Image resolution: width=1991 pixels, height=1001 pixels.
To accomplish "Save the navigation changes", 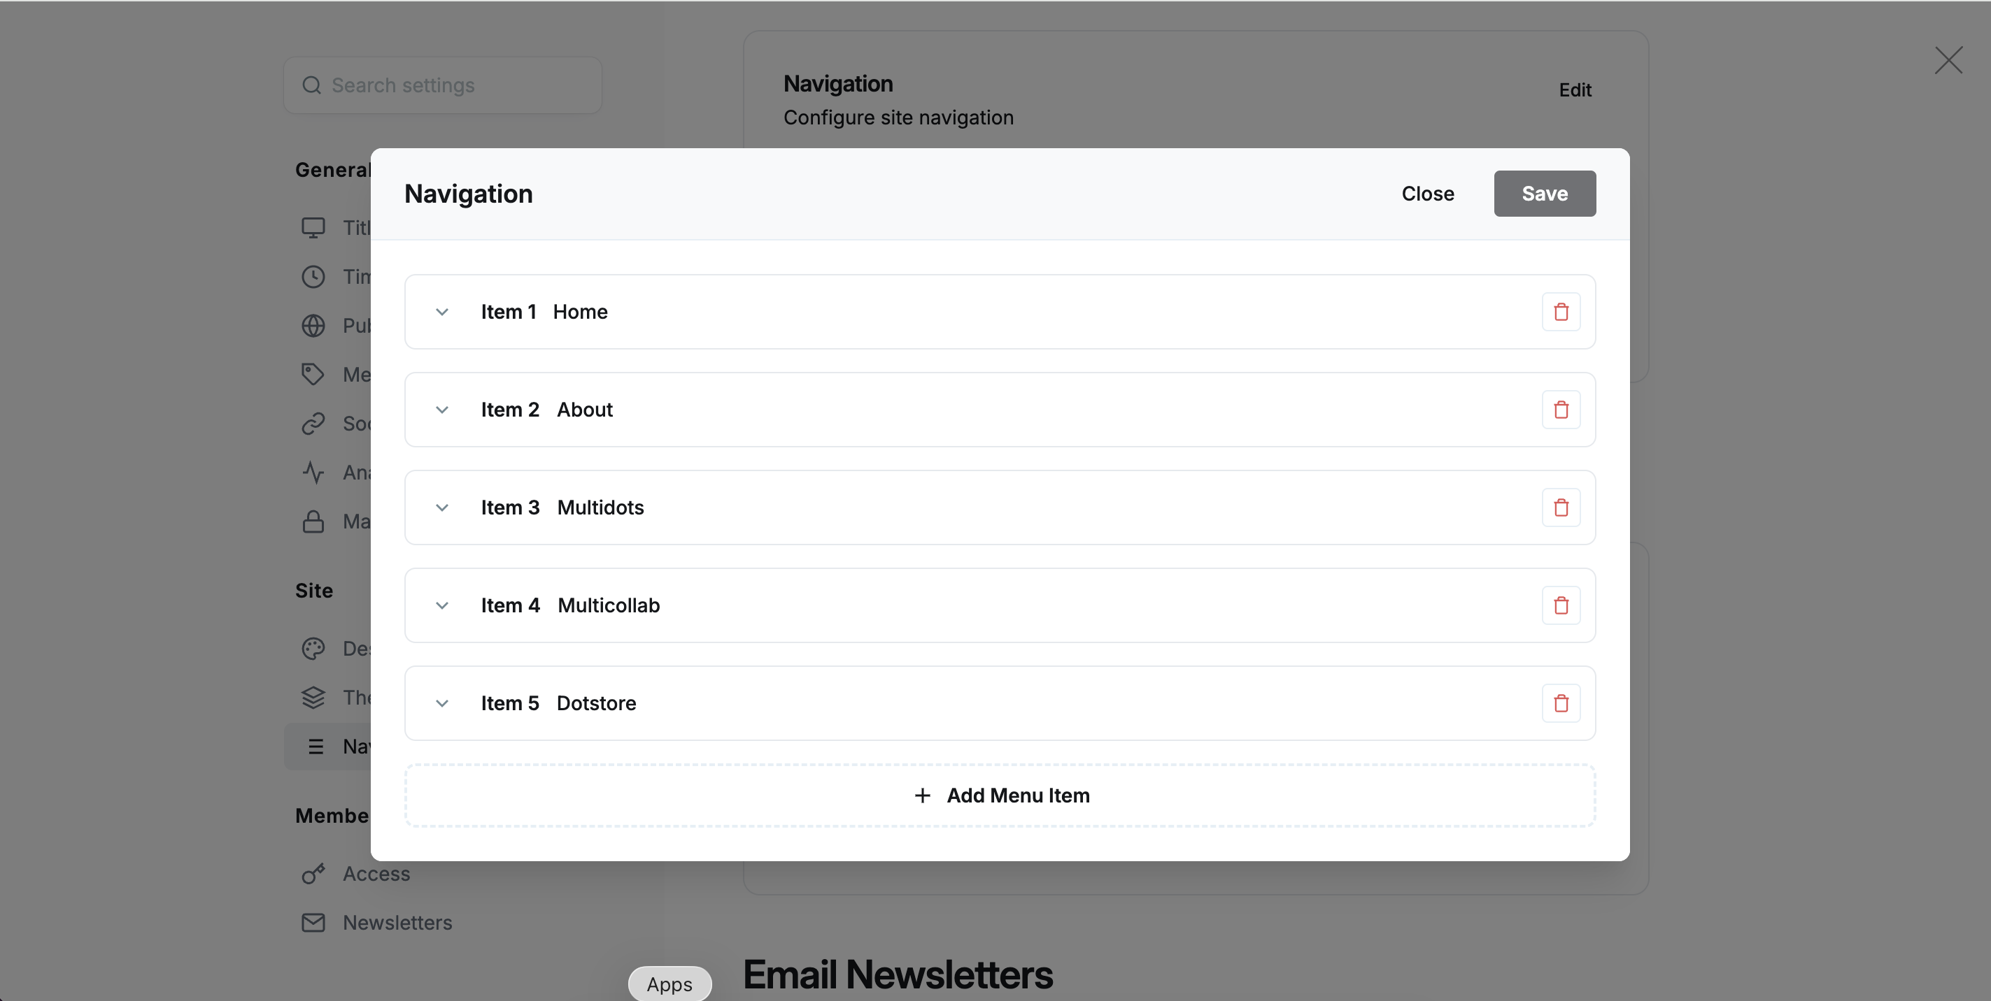I will click(x=1543, y=194).
